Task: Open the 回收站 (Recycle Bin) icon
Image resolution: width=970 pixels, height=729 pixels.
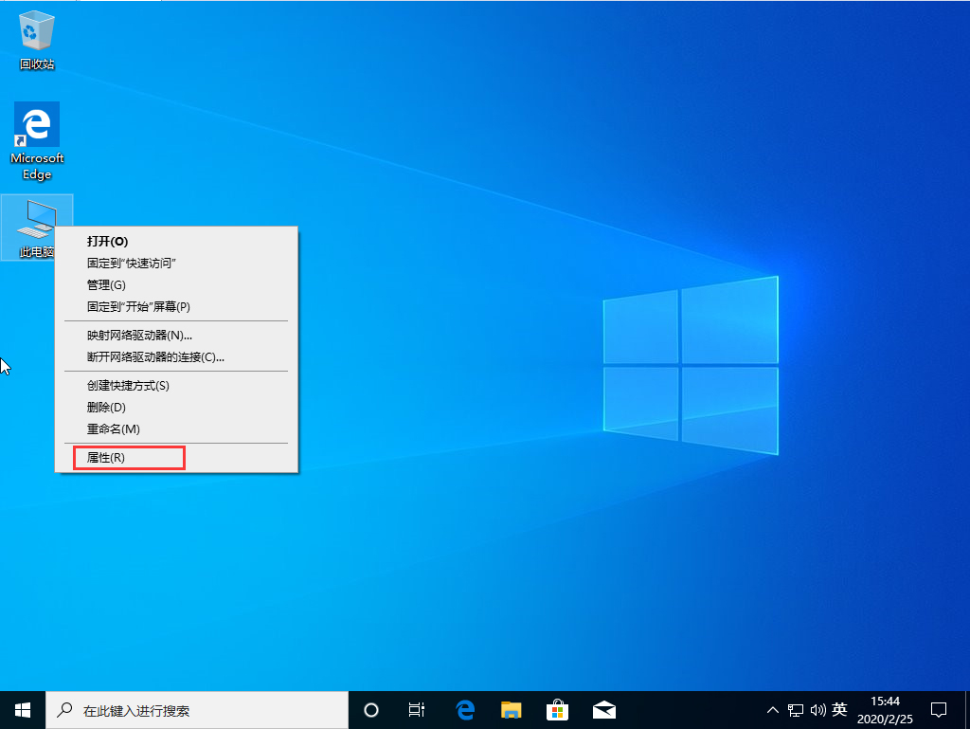Action: 36,33
